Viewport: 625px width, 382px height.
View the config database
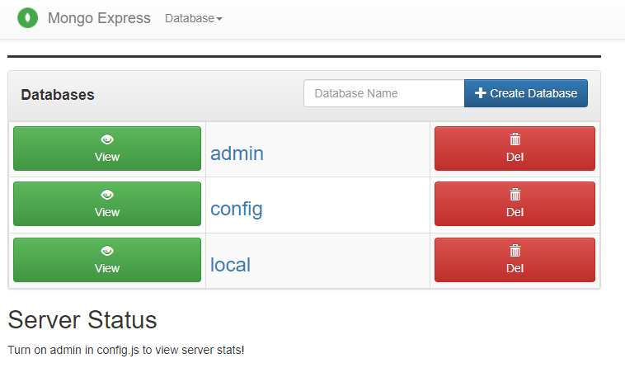[x=107, y=204]
